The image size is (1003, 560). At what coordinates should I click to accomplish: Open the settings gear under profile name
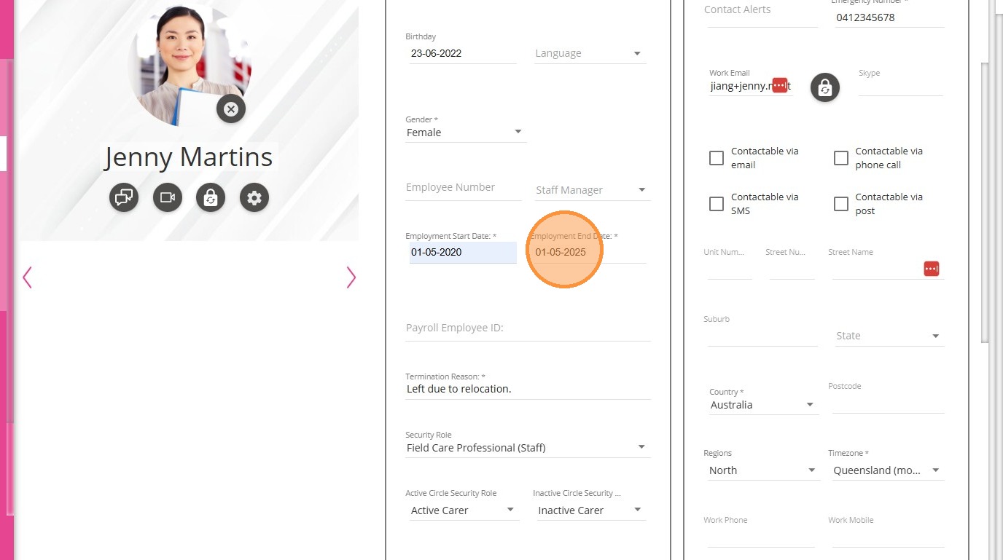coord(254,197)
